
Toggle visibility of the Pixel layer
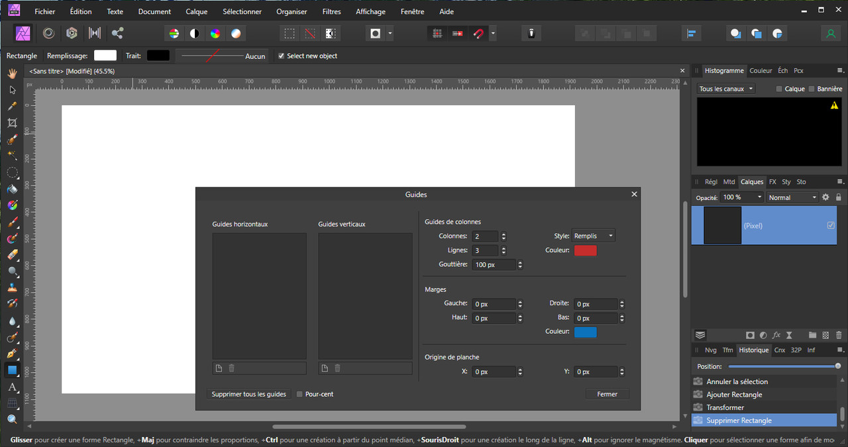pos(831,225)
